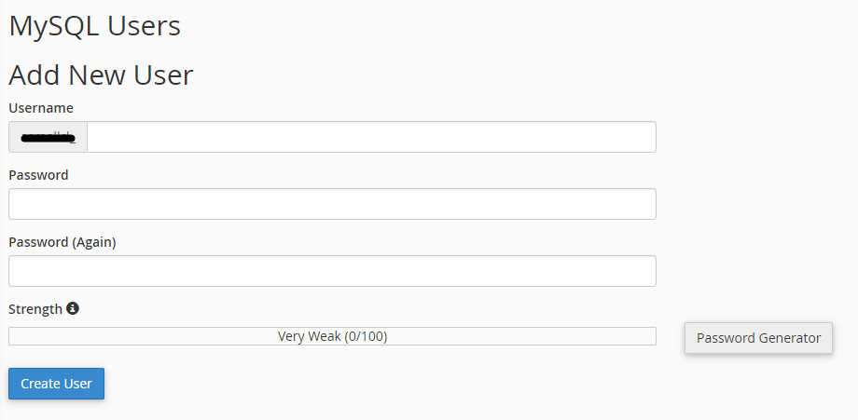Click the Username field label

tap(41, 108)
